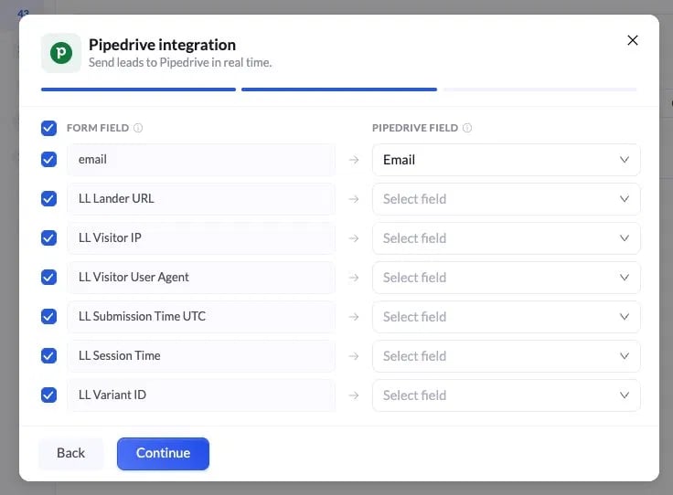Click the second progress step bar

click(x=339, y=90)
